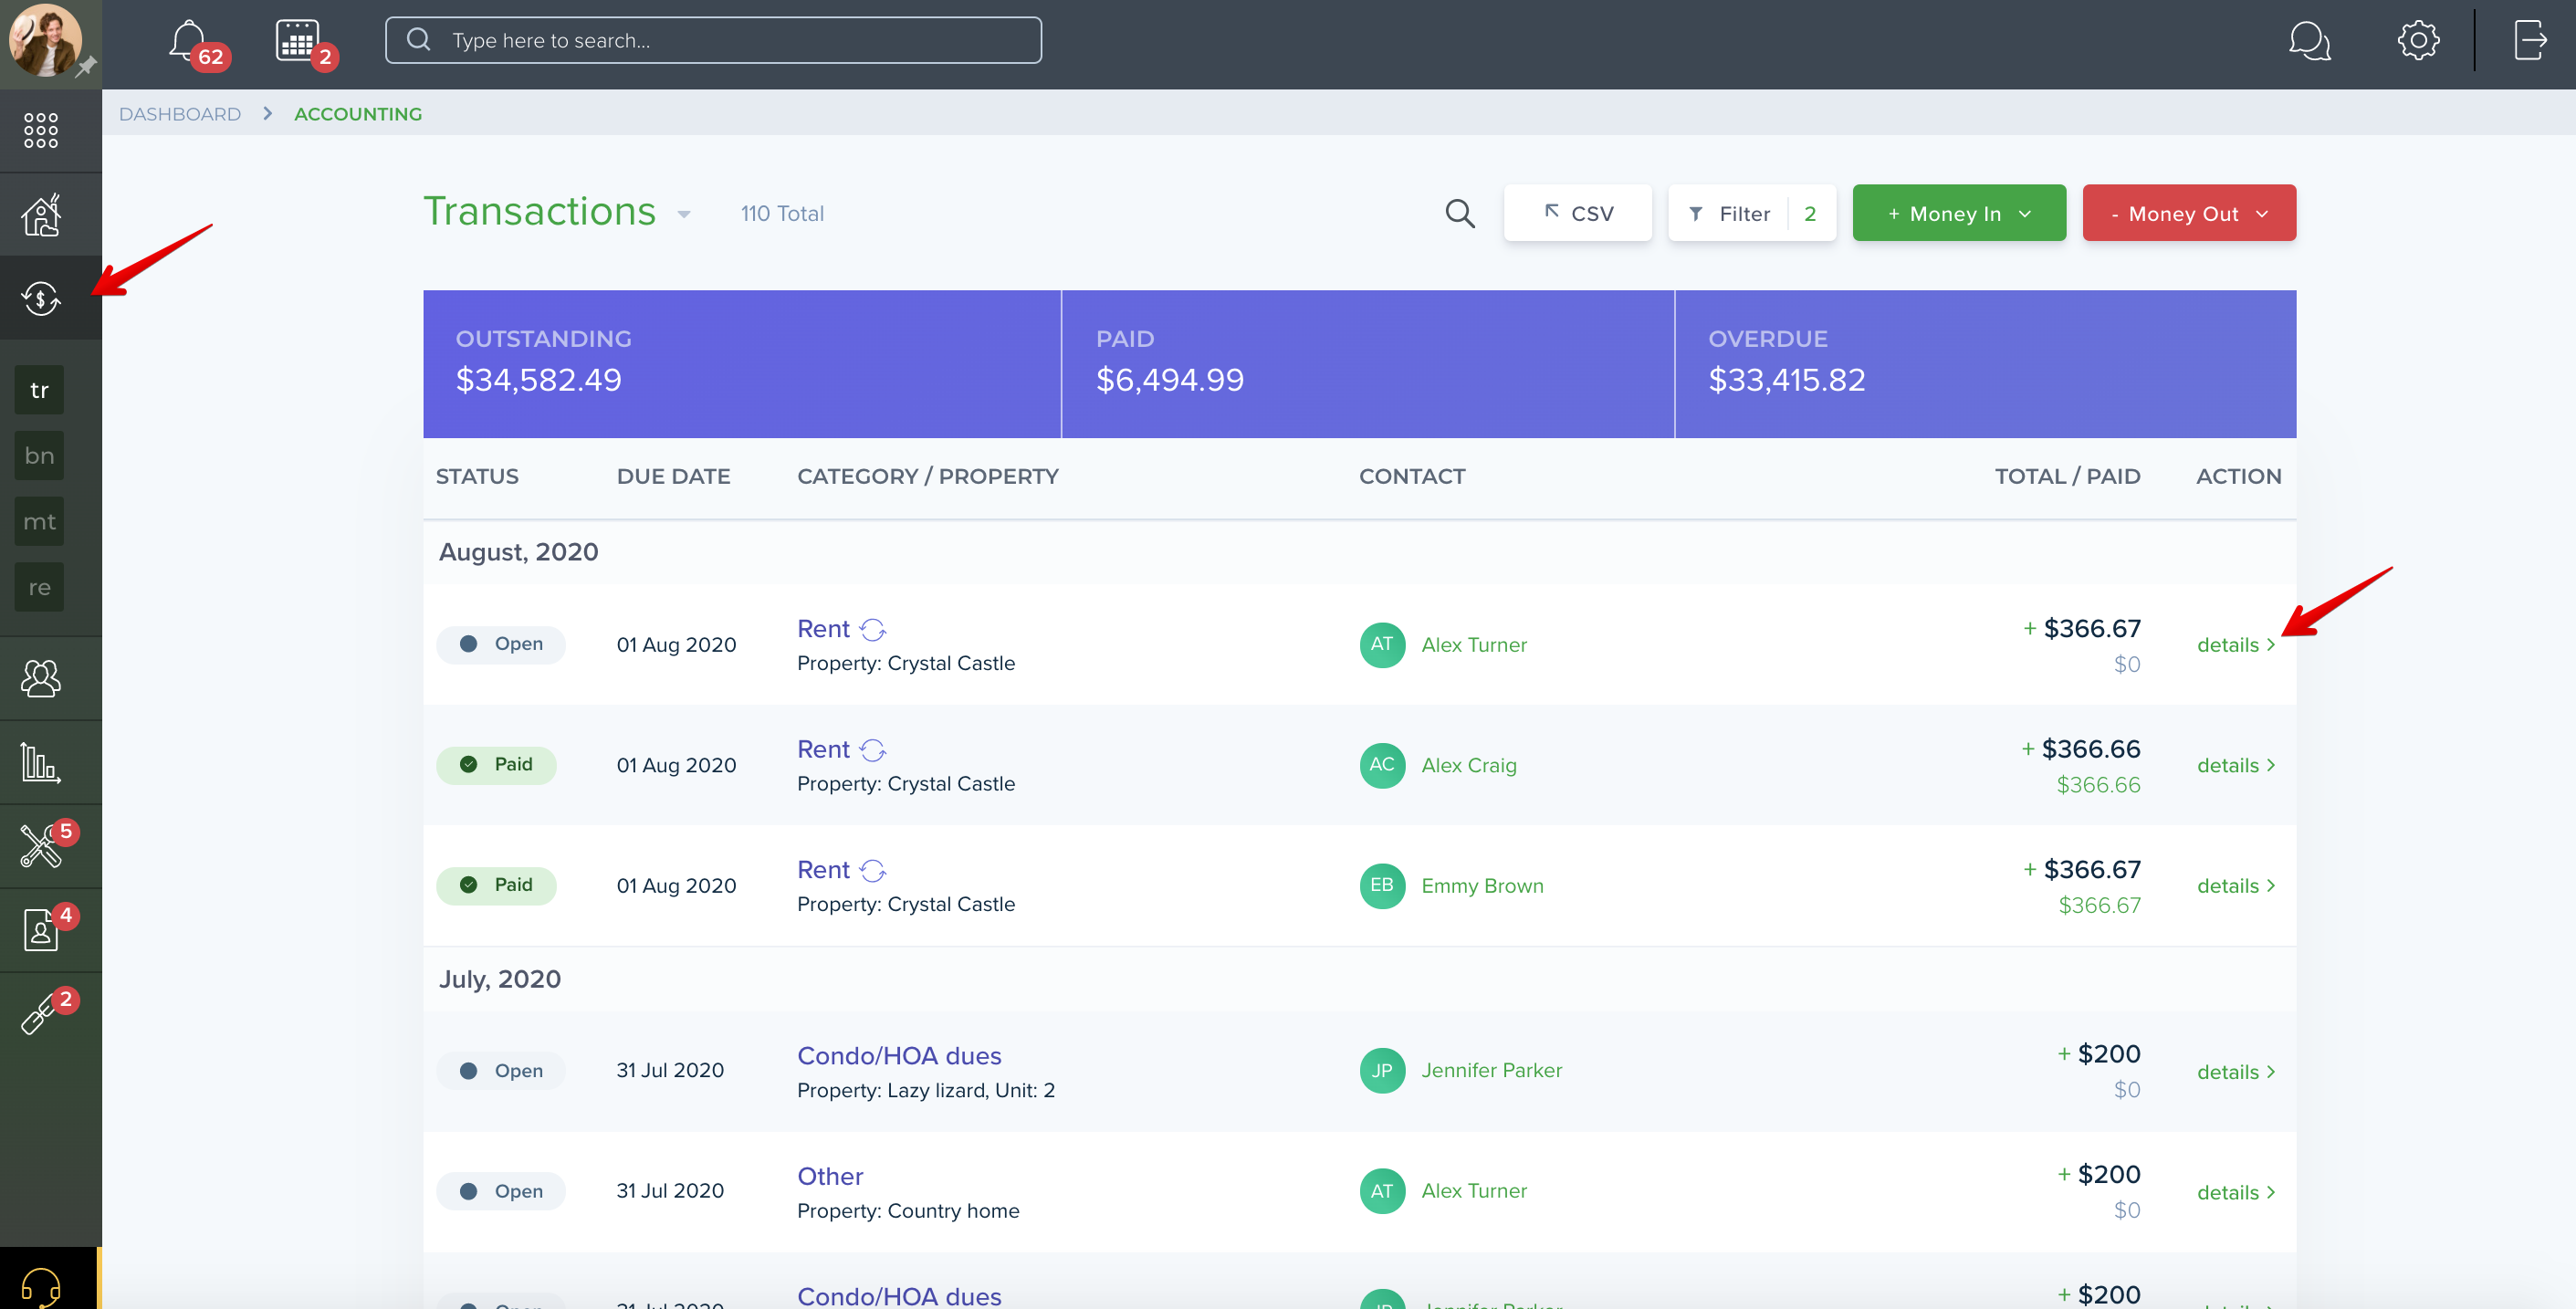Open applications icon with badge 4
2576x1309 pixels.
pyautogui.click(x=41, y=930)
